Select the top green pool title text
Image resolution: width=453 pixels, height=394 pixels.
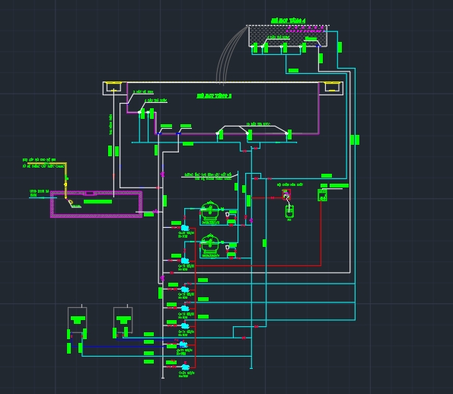coord(288,21)
